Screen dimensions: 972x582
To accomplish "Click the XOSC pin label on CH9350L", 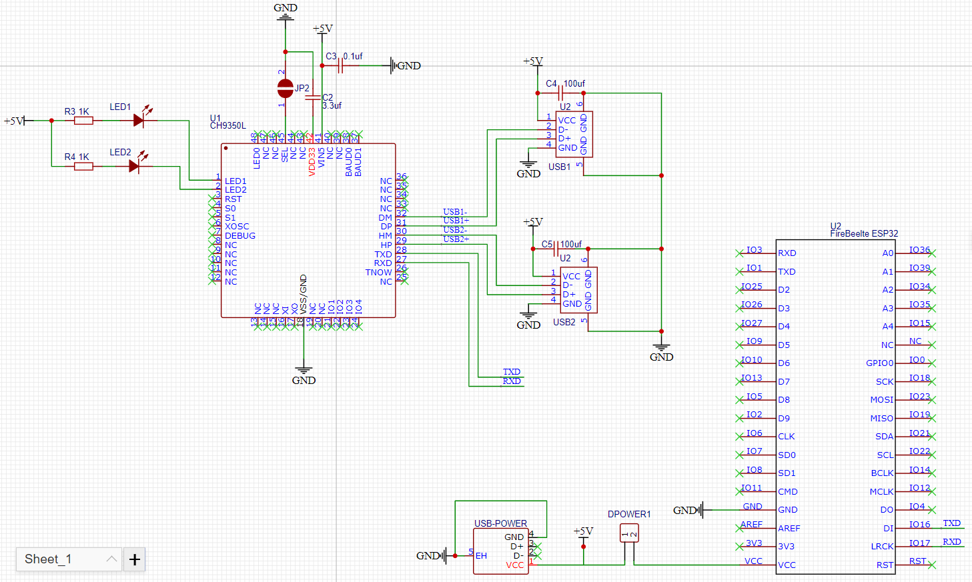I will (x=237, y=227).
